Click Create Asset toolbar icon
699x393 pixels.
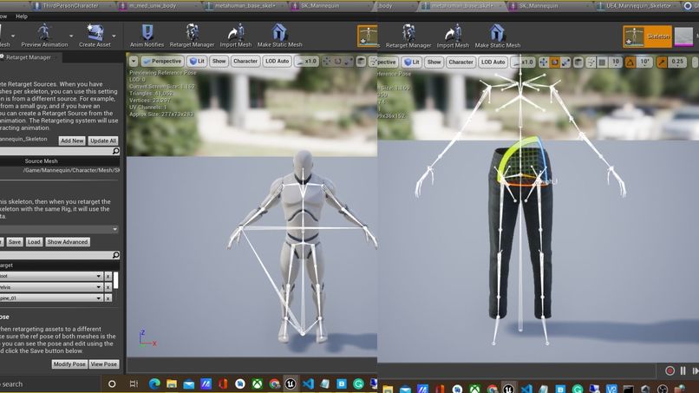(x=95, y=36)
